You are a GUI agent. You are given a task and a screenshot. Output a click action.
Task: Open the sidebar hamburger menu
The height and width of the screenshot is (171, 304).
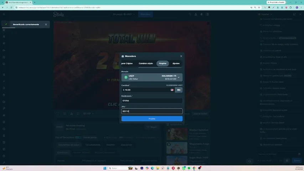[x=4, y=14]
